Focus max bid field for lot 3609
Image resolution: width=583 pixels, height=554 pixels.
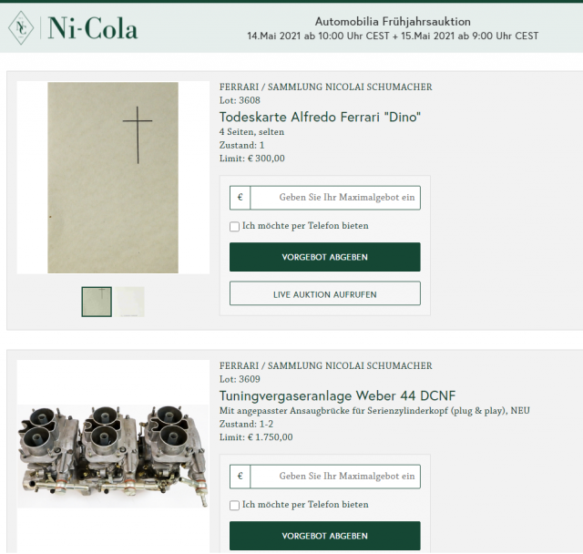[335, 476]
